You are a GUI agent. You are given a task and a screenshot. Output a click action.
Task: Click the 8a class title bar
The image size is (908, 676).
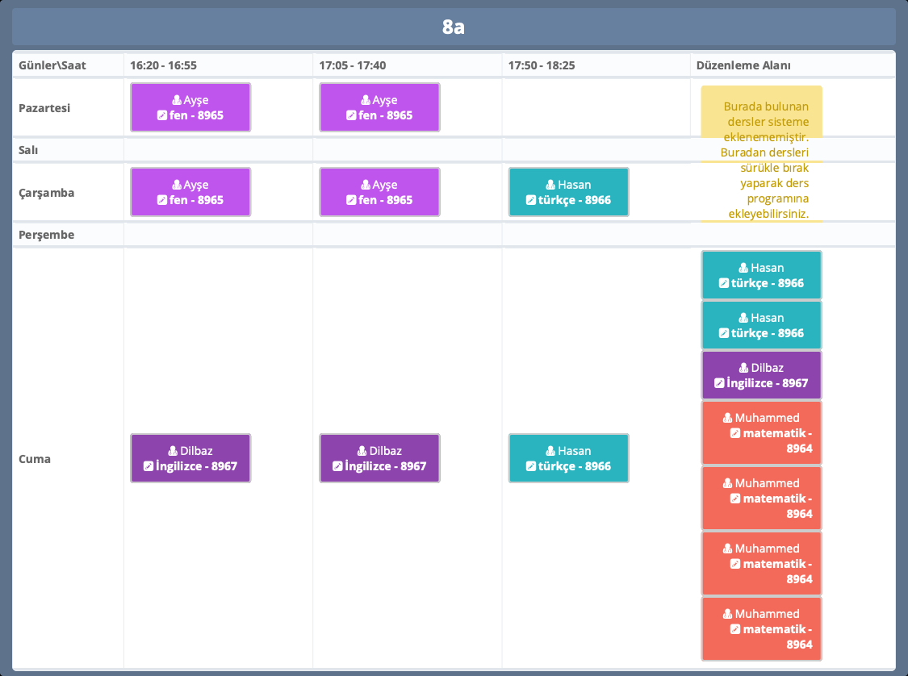(x=454, y=27)
